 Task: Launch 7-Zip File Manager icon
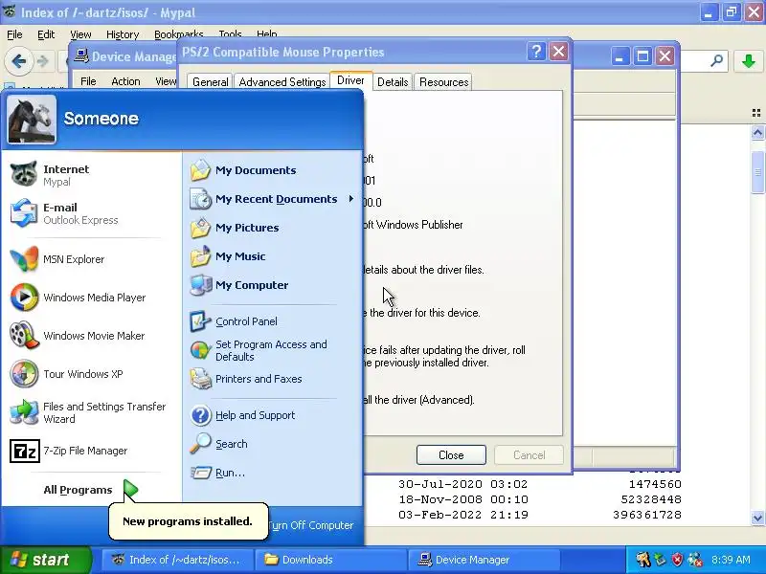pyautogui.click(x=24, y=451)
